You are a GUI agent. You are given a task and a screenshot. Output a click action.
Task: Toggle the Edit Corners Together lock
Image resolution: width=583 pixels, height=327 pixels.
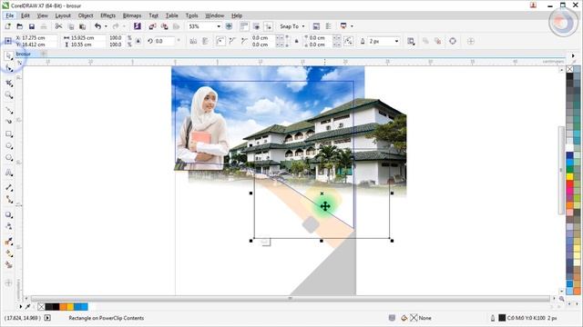coord(296,41)
